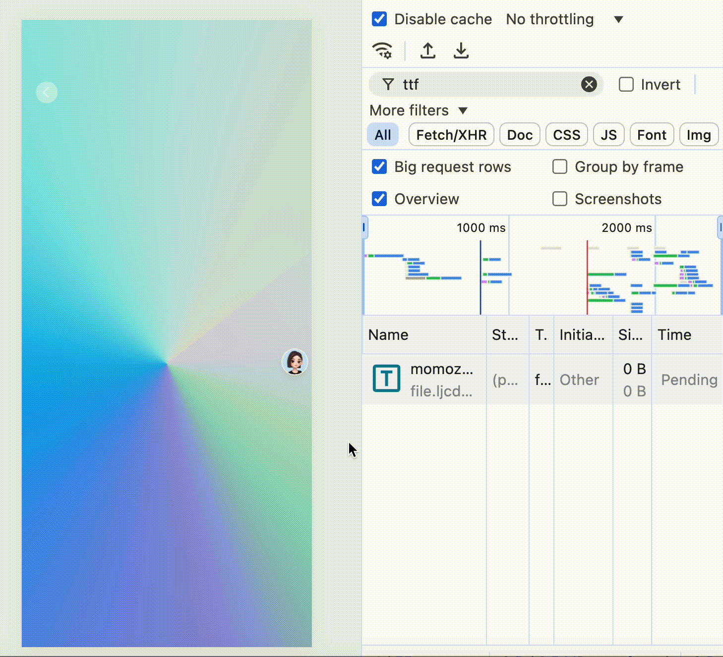Enable the Invert checkbox

pyautogui.click(x=626, y=85)
